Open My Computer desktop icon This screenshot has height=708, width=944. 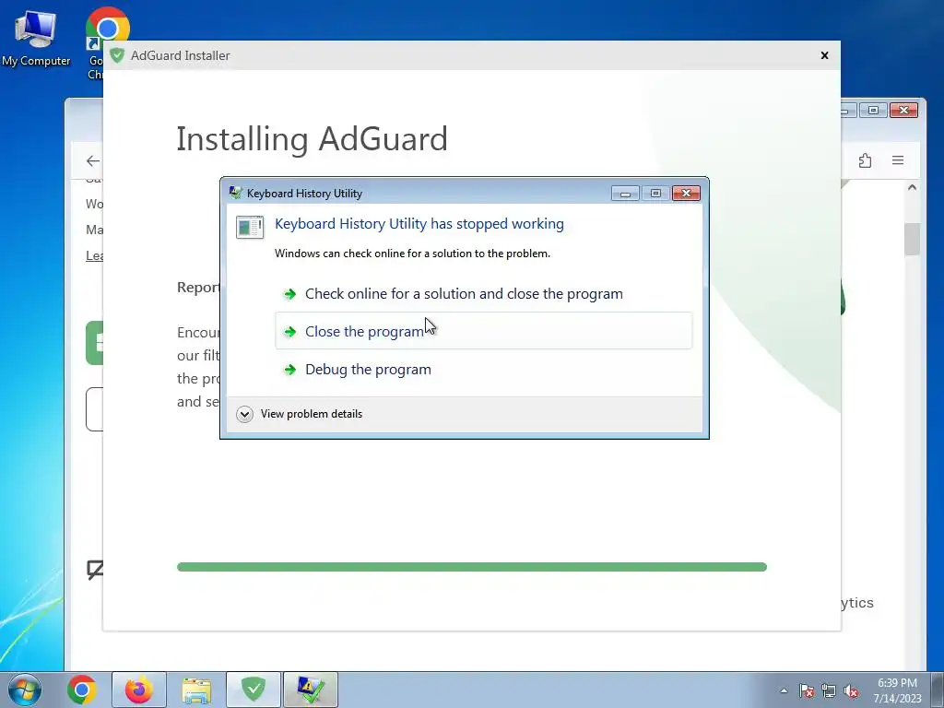click(x=36, y=37)
